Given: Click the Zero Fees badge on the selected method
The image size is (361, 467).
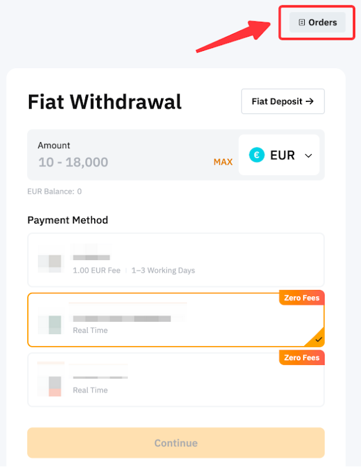Looking at the screenshot, I should [302, 298].
